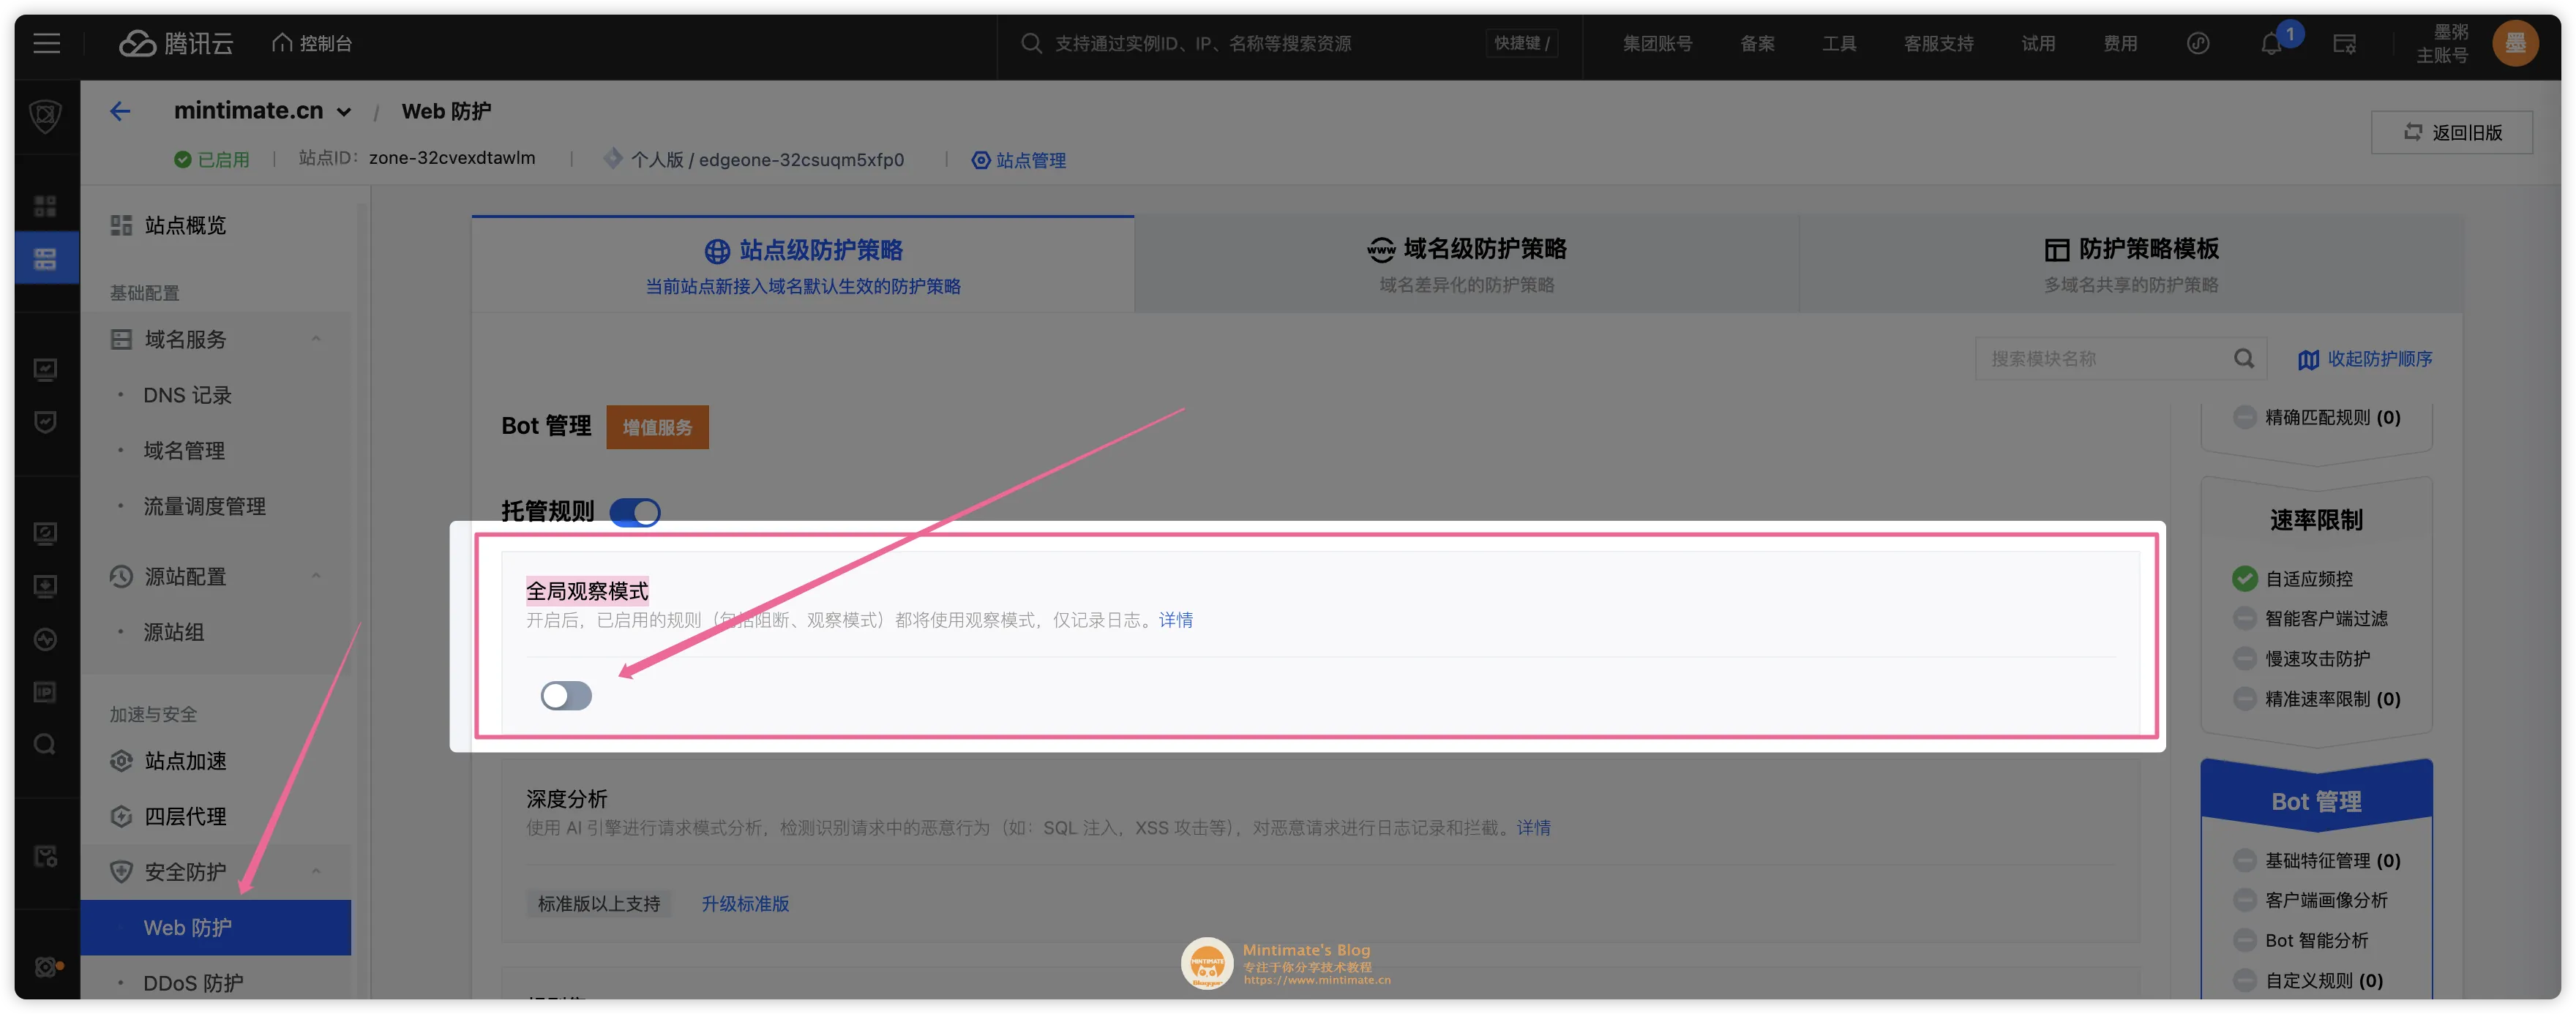Open the 工具 menu
Viewport: 2576px width, 1014px height.
tap(1838, 43)
